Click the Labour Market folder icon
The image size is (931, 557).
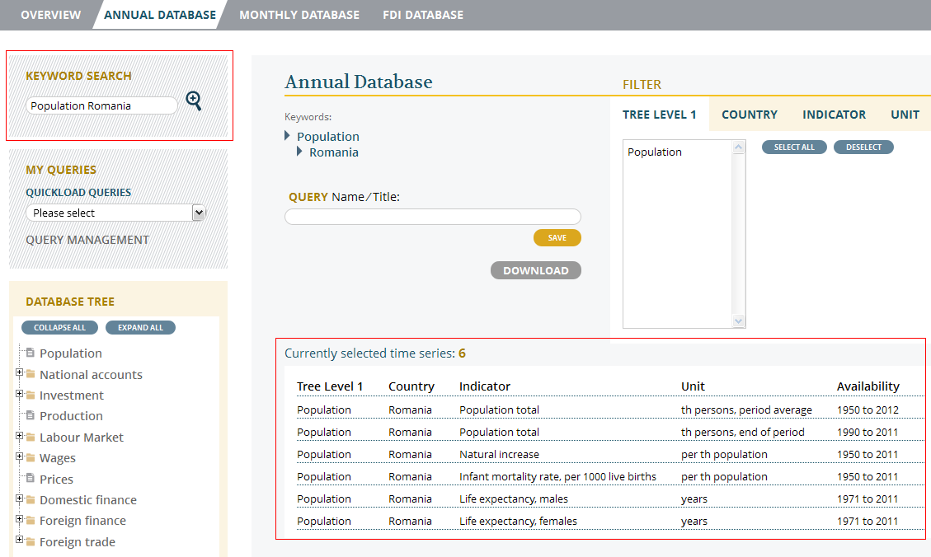31,438
